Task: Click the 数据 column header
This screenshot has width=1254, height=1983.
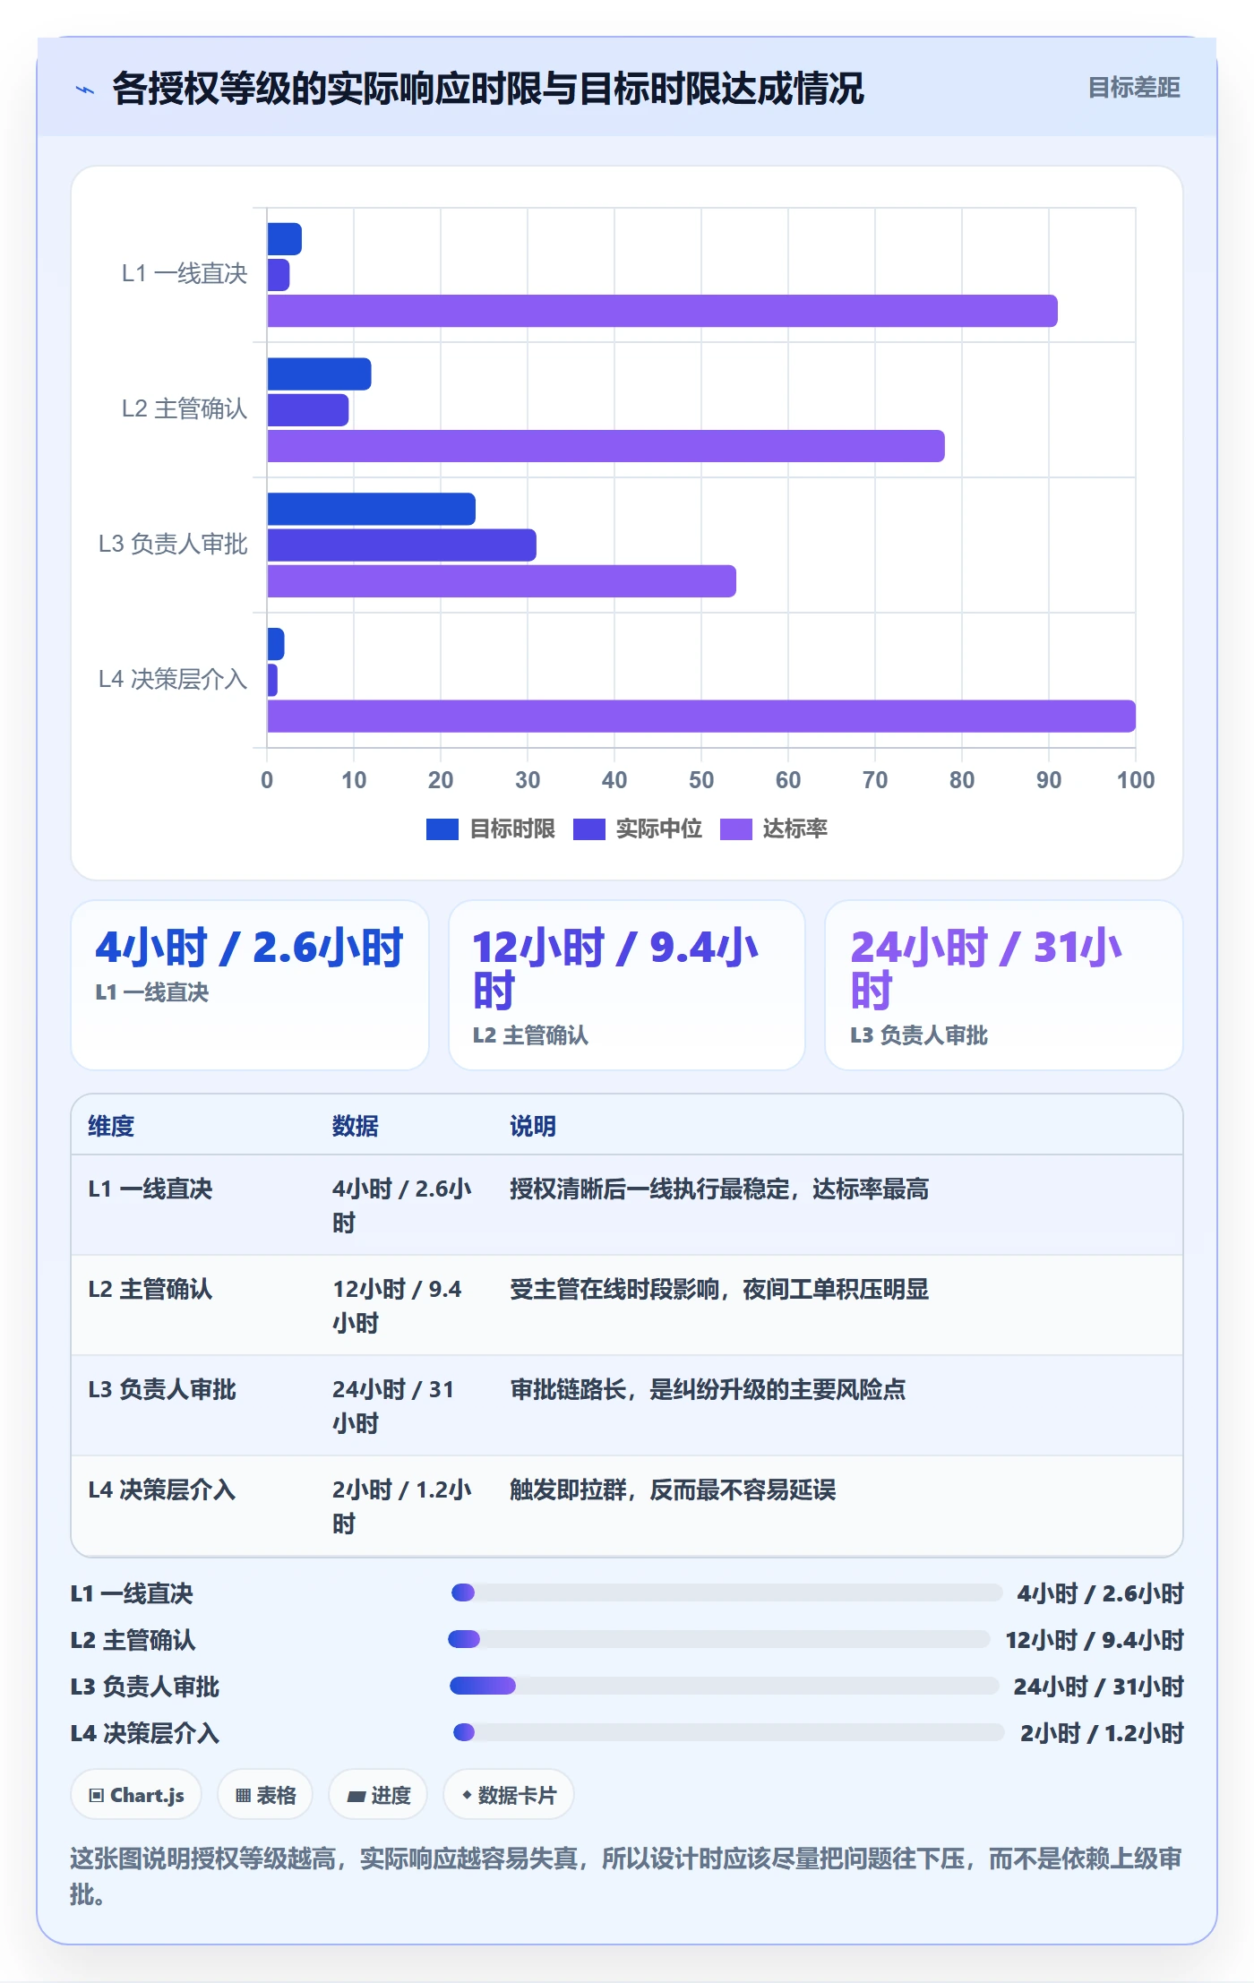Action: (x=356, y=1126)
